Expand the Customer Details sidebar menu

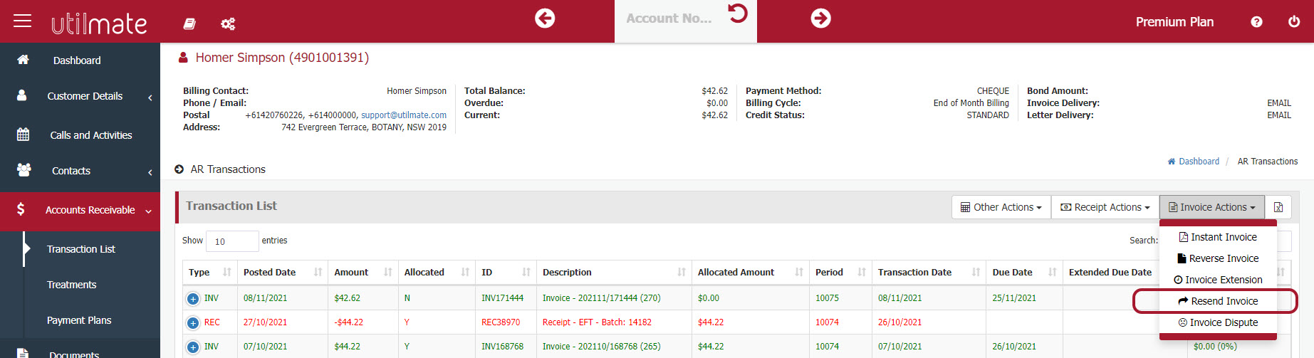(85, 96)
